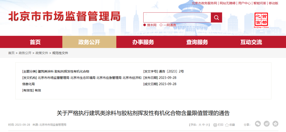Open 北京市政务服务网 link
Screen dimensions: 286x132
[x=204, y=3]
